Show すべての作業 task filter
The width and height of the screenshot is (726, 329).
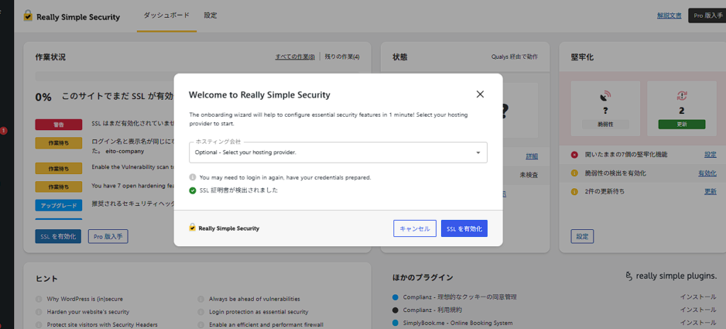pos(295,57)
